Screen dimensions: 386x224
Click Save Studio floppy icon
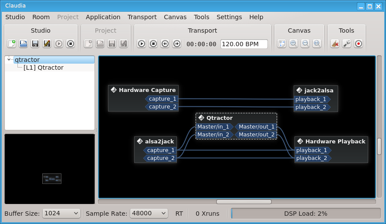pos(35,44)
